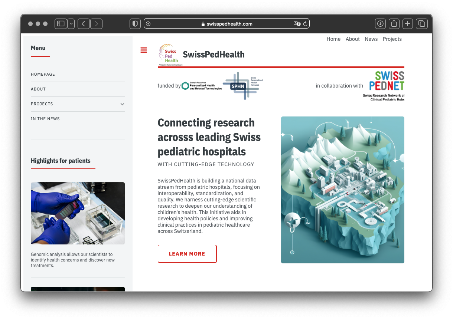Screen dimensions: 453x319
Task: Go back with the browser back arrow
Action: tap(84, 24)
